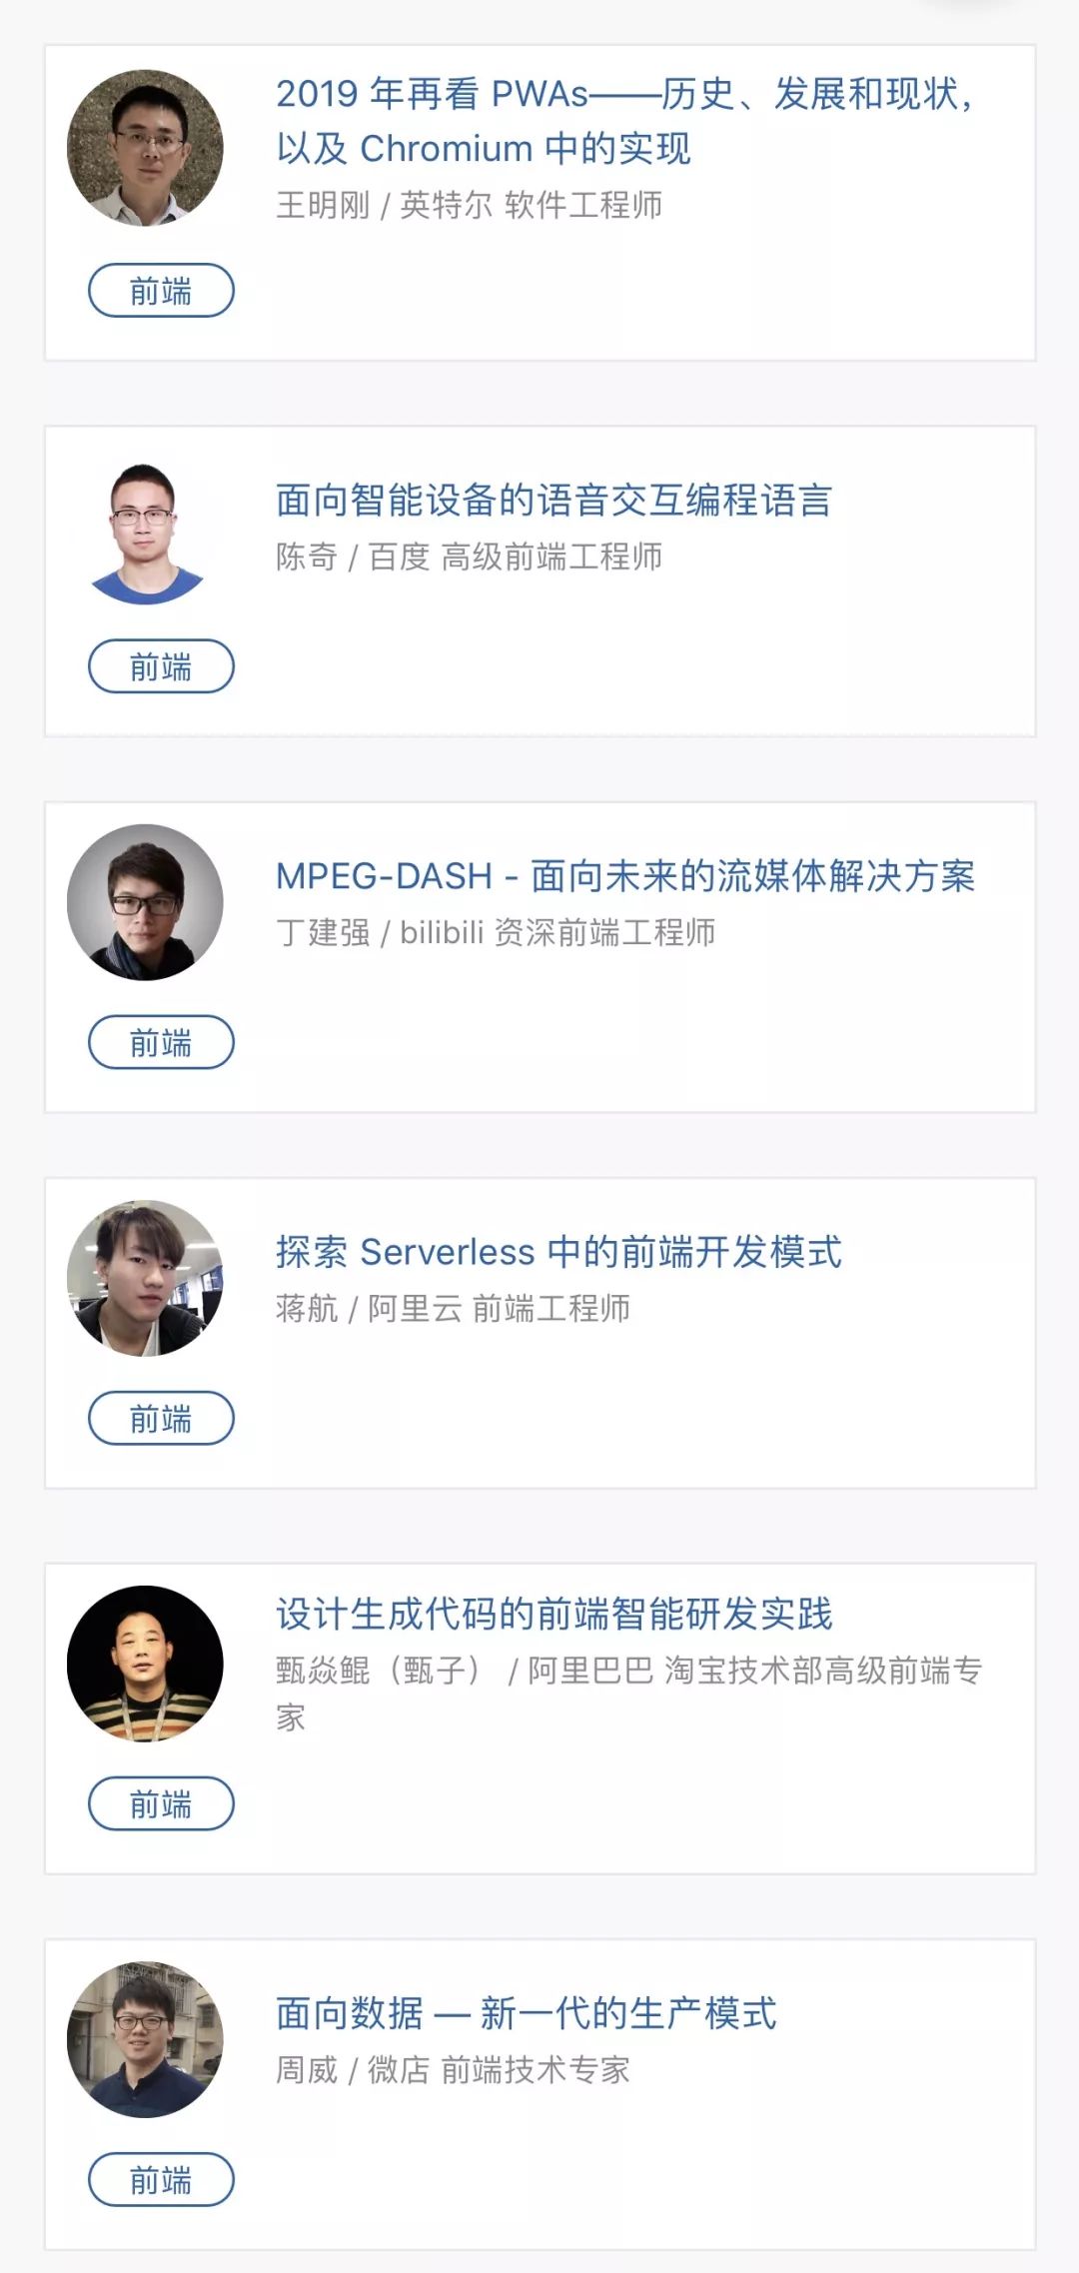
Task: Open the MPEG-DASH streaming solution talk title
Action: pyautogui.click(x=624, y=876)
